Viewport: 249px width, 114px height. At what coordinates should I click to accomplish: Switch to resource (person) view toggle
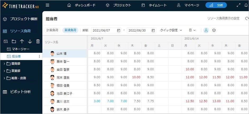[x=206, y=30]
